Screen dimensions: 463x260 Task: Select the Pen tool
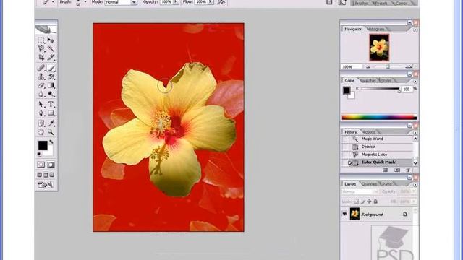[x=41, y=113]
